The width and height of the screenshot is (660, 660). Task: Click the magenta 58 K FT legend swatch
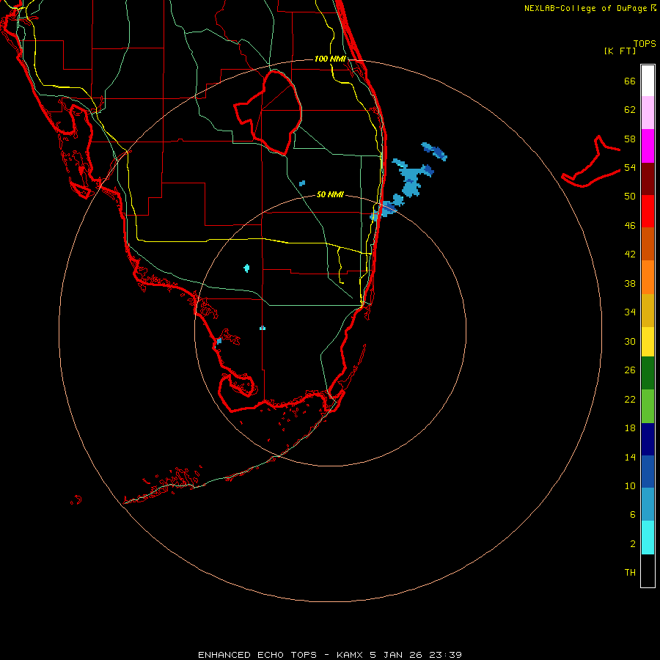click(x=648, y=146)
